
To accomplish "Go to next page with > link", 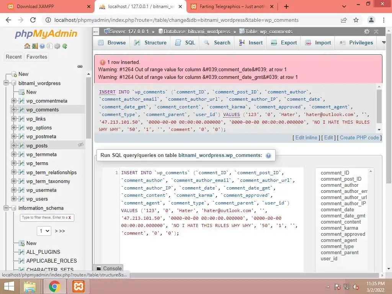I will [x=56, y=231].
